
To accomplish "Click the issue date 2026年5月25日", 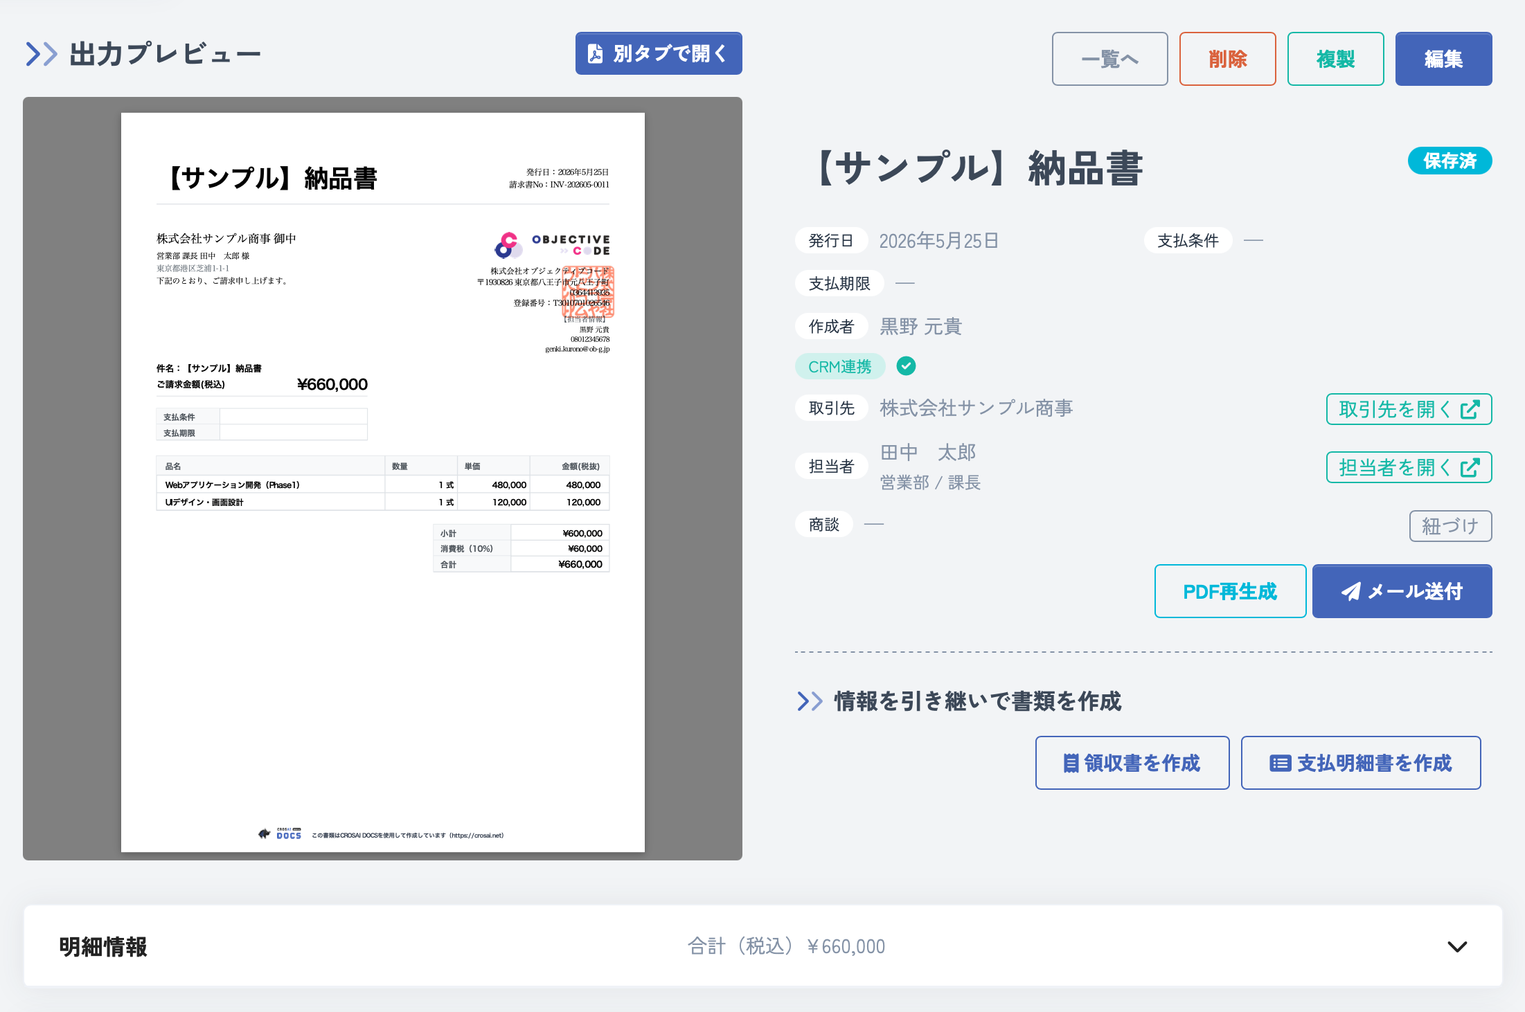I will click(x=938, y=241).
